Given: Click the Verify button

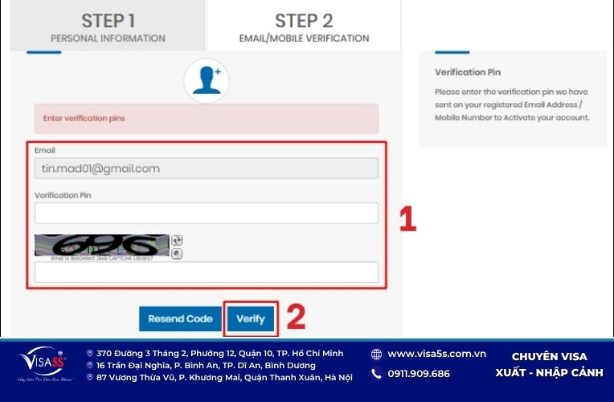Looking at the screenshot, I should [251, 319].
